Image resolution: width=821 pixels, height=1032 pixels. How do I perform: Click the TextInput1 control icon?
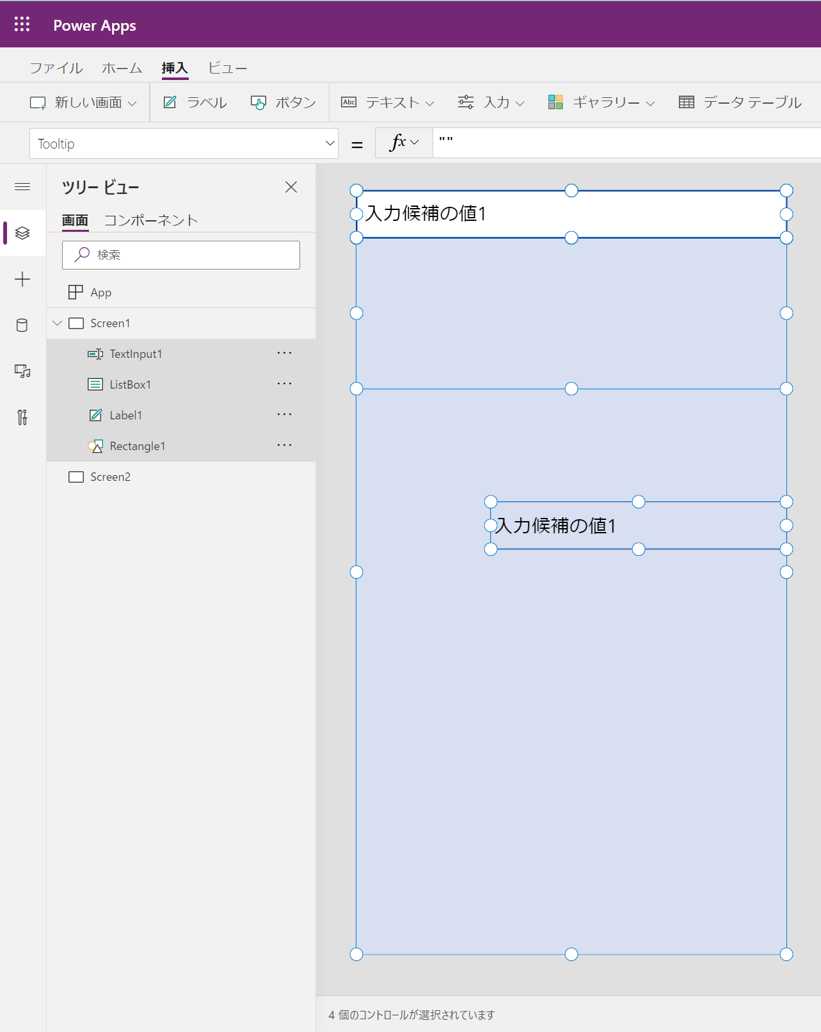coord(95,354)
